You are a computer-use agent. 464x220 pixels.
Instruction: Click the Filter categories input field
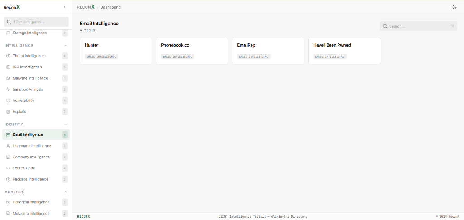pos(36,22)
